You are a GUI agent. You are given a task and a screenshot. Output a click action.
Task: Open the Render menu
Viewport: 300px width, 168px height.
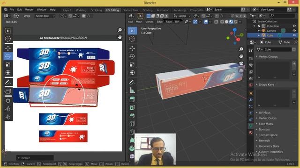[29, 9]
